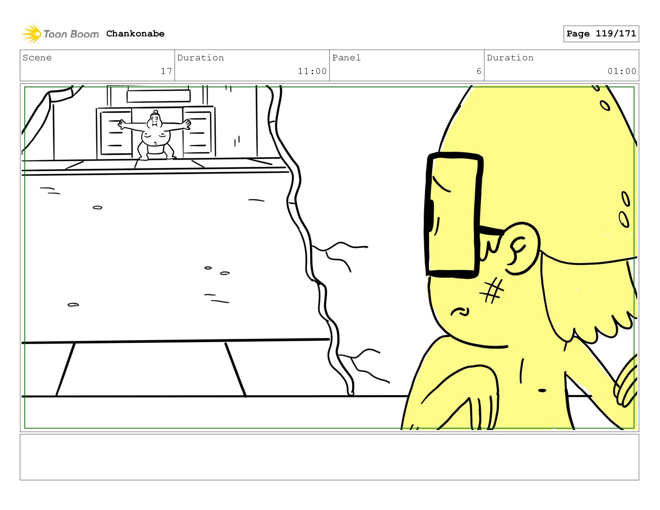Screen dimensions: 660x510
Task: Select the panel number "6"
Action: tap(479, 71)
